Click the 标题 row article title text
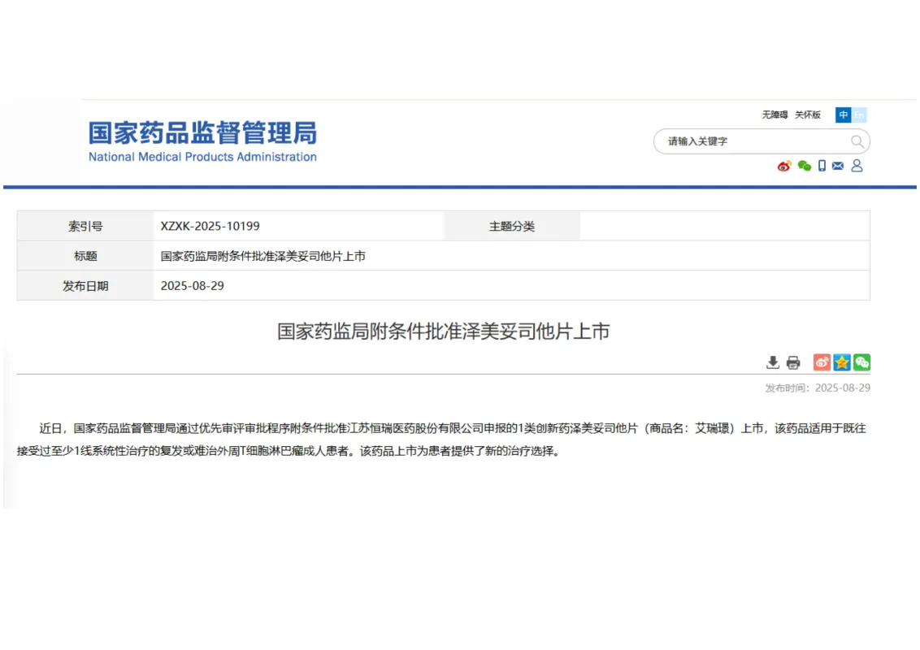Screen dimensions: 920x650 pos(263,255)
